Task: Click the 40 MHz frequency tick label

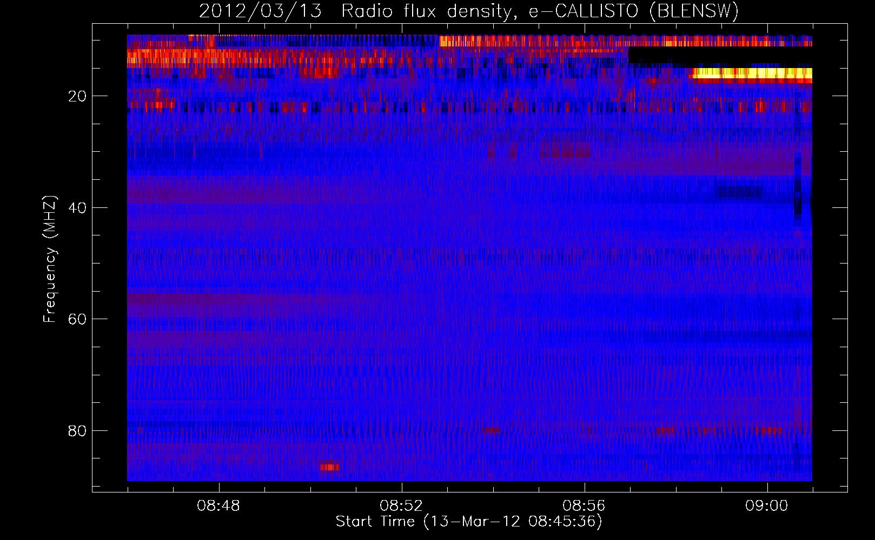Action: click(x=78, y=208)
